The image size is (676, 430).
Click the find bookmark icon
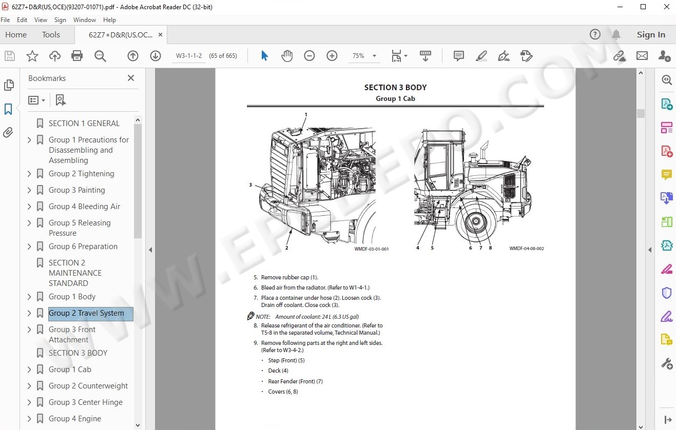coord(61,100)
